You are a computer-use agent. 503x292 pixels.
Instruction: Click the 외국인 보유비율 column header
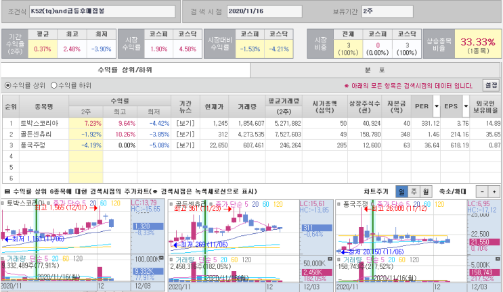coord(485,107)
